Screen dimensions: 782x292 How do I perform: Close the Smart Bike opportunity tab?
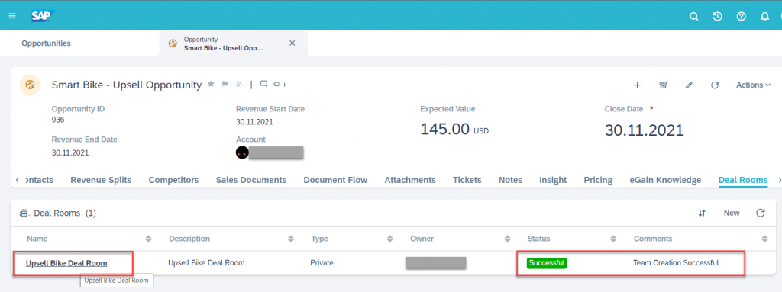[x=292, y=43]
